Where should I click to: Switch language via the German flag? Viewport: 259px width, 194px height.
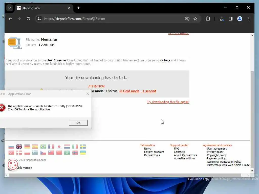click(x=27, y=147)
